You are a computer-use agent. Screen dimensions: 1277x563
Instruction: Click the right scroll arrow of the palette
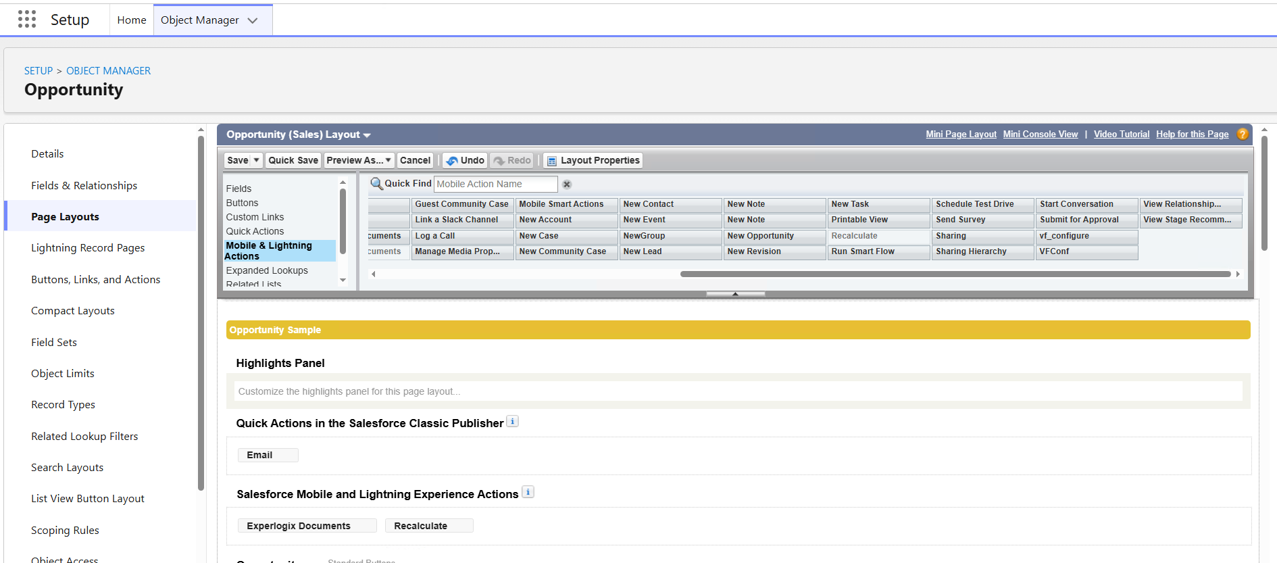click(1238, 274)
